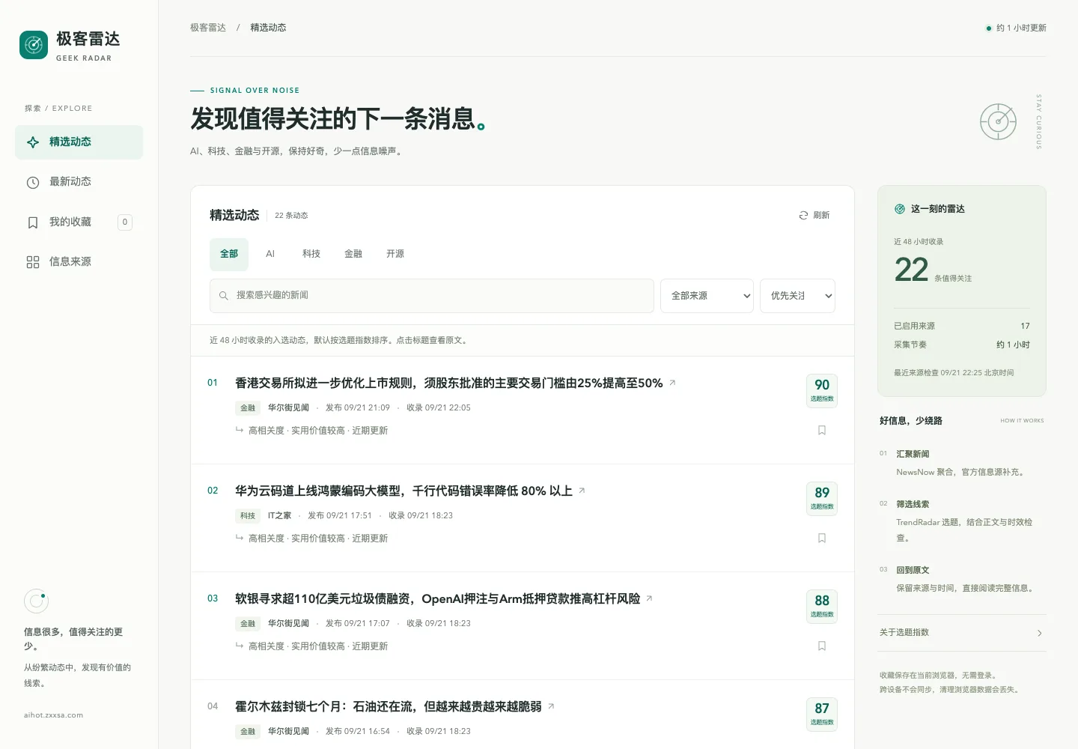
Task: Select the 金融 category tab
Action: (x=353, y=254)
